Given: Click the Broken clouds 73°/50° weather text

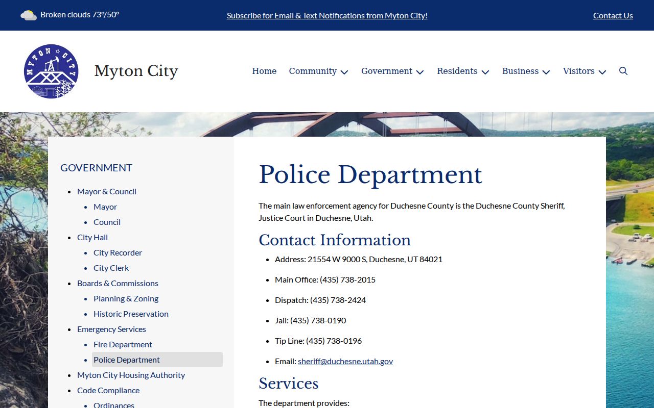Looking at the screenshot, I should [x=80, y=15].
